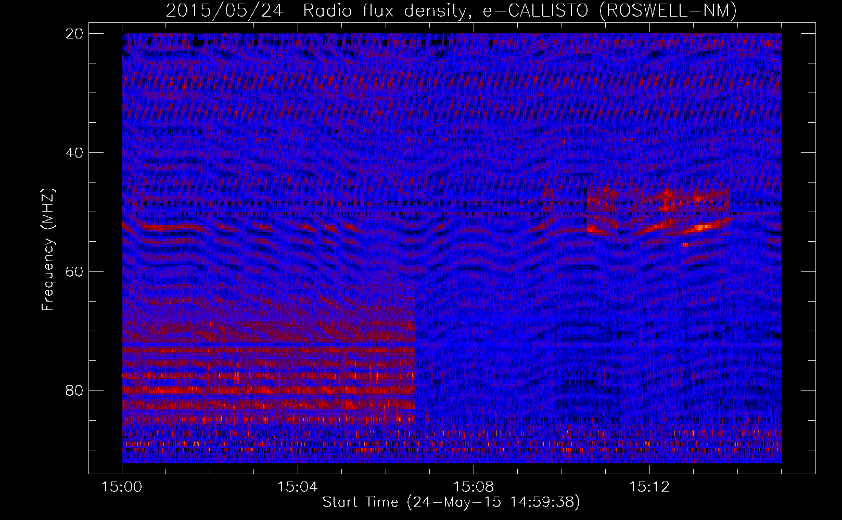
Task: Click the 40 frequency tick label
Action: (x=75, y=152)
